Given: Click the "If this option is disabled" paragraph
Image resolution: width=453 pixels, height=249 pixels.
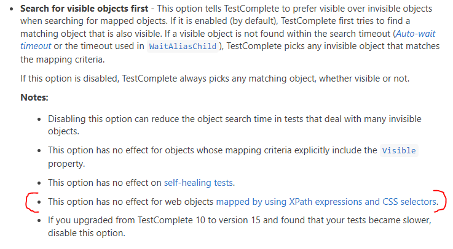Looking at the screenshot, I should (x=215, y=79).
